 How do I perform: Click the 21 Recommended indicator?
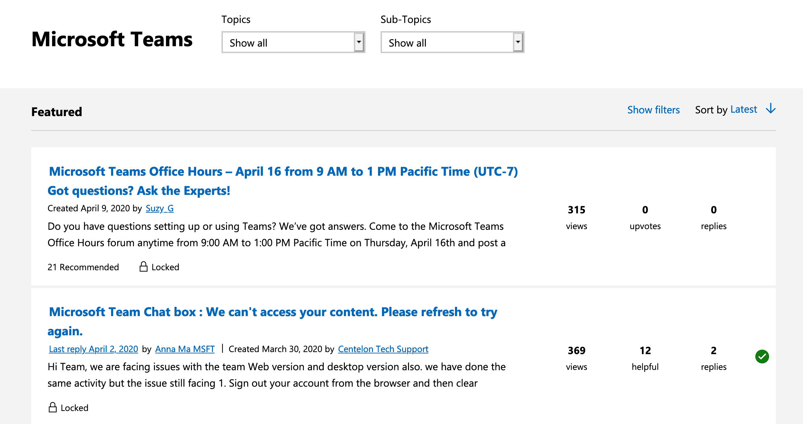(83, 267)
